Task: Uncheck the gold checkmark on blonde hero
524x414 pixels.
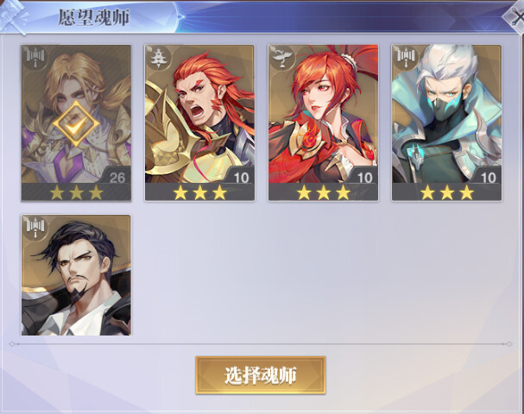Action: (x=76, y=124)
